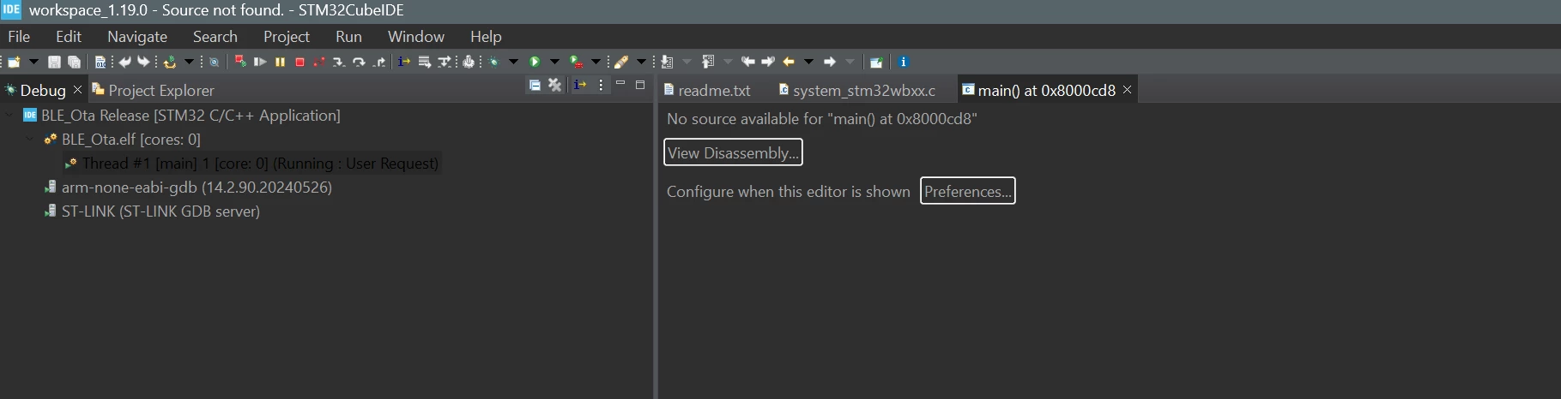Click the Preferences button
This screenshot has width=1561, height=399.
tap(967, 191)
